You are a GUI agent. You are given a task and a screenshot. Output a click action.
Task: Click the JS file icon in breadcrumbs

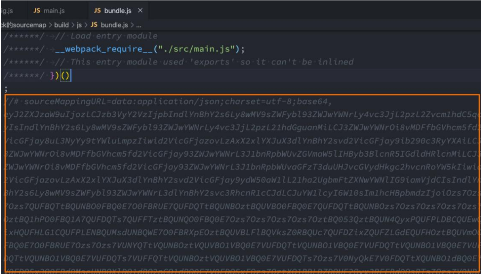[94, 26]
